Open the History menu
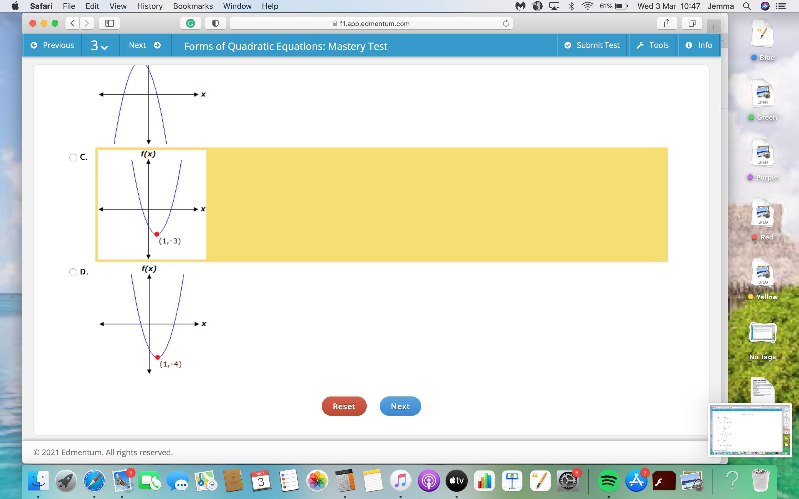Viewport: 799px width, 499px height. click(x=150, y=6)
